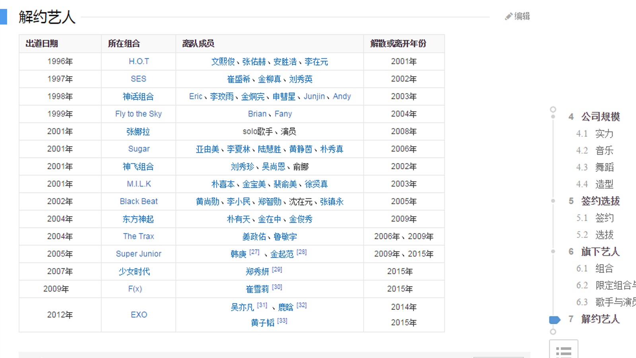The width and height of the screenshot is (636, 358).
Task: Click member link 刘秀英
Action: coord(301,79)
